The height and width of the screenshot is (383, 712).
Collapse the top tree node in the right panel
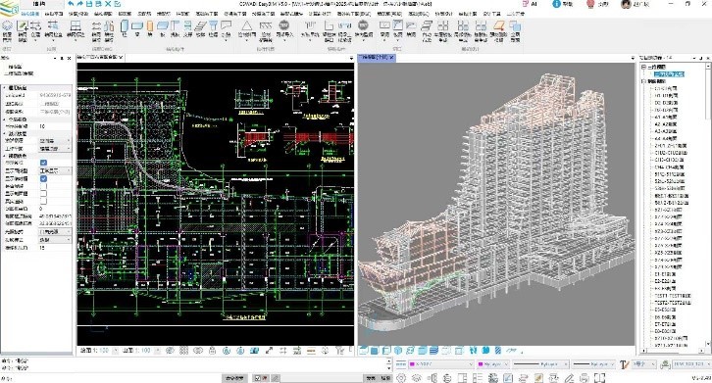click(x=643, y=67)
